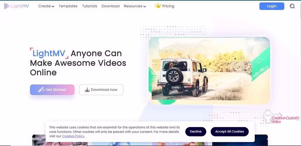Click the jeep video preview image
Image resolution: width=301 pixels, height=146 pixels.
[x=209, y=71]
